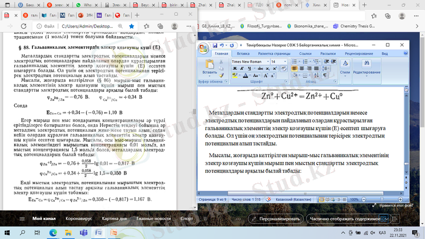The width and height of the screenshot is (425, 239).
Task: Switch to the Вставка ribbon tab
Action: 243,54
